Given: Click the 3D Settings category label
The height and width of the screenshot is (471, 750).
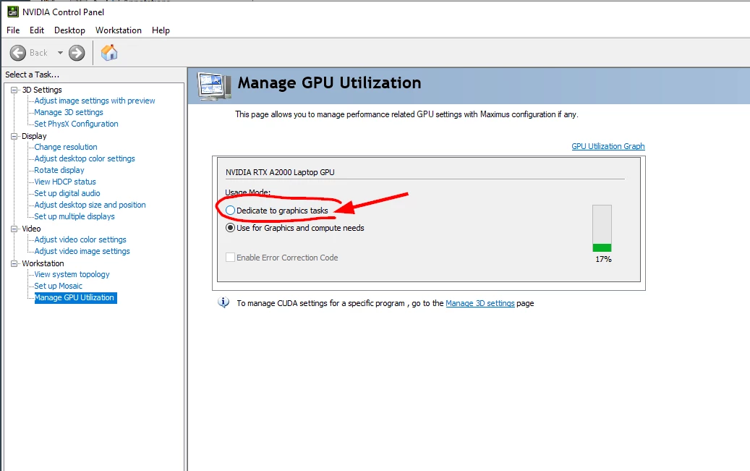Looking at the screenshot, I should coord(42,90).
